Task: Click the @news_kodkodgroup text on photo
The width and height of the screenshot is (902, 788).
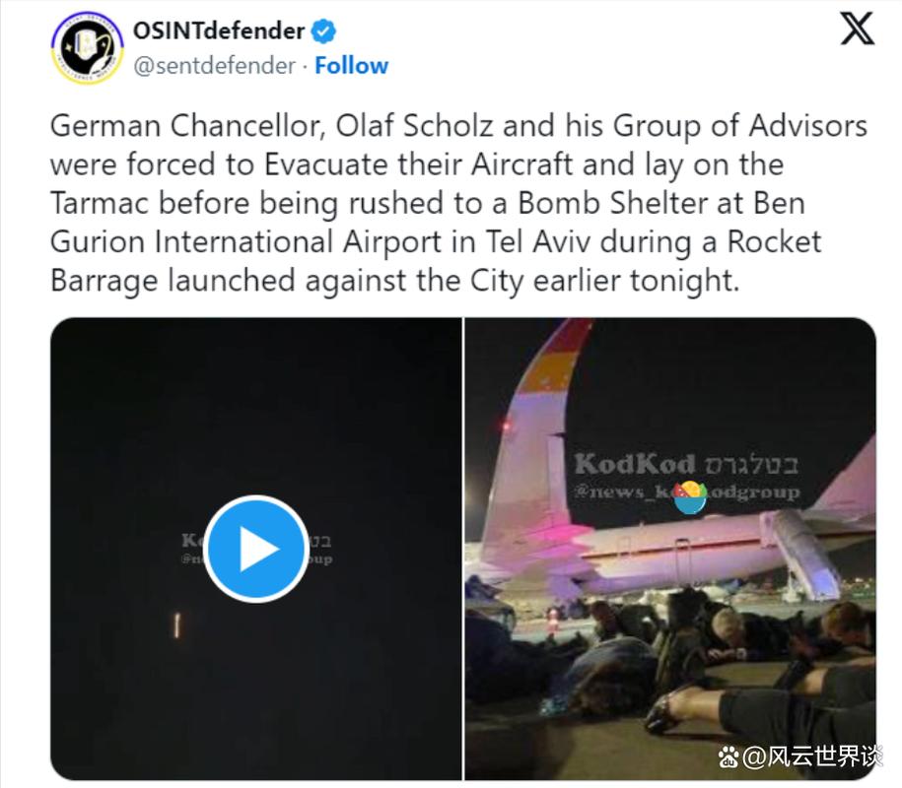Action: pyautogui.click(x=686, y=492)
